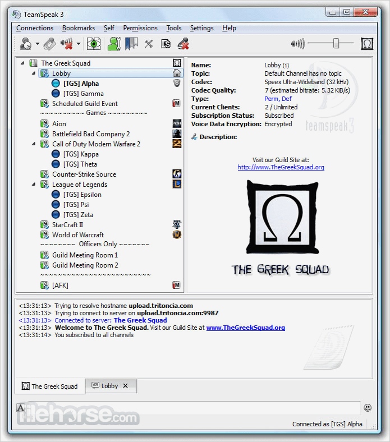
Task: Toggle the microphone mute red-cross icon
Action: point(183,44)
